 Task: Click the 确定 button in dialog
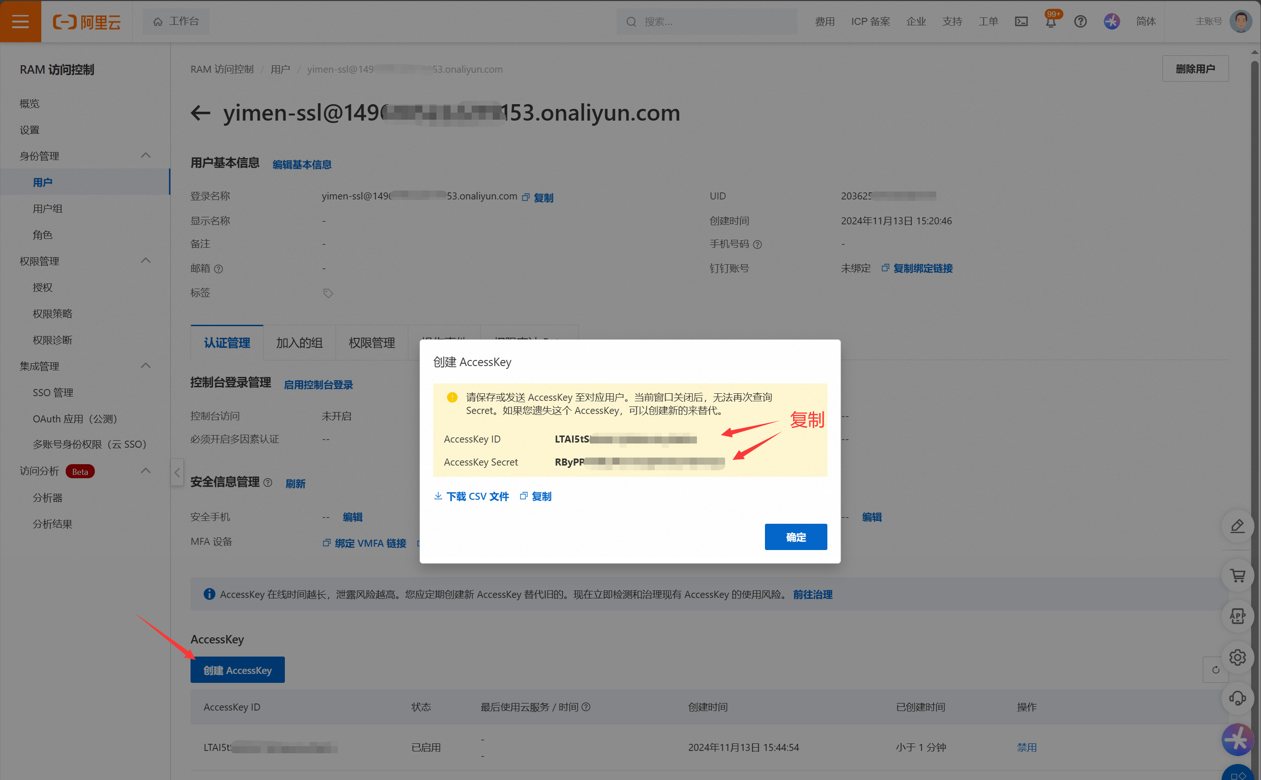coord(795,537)
